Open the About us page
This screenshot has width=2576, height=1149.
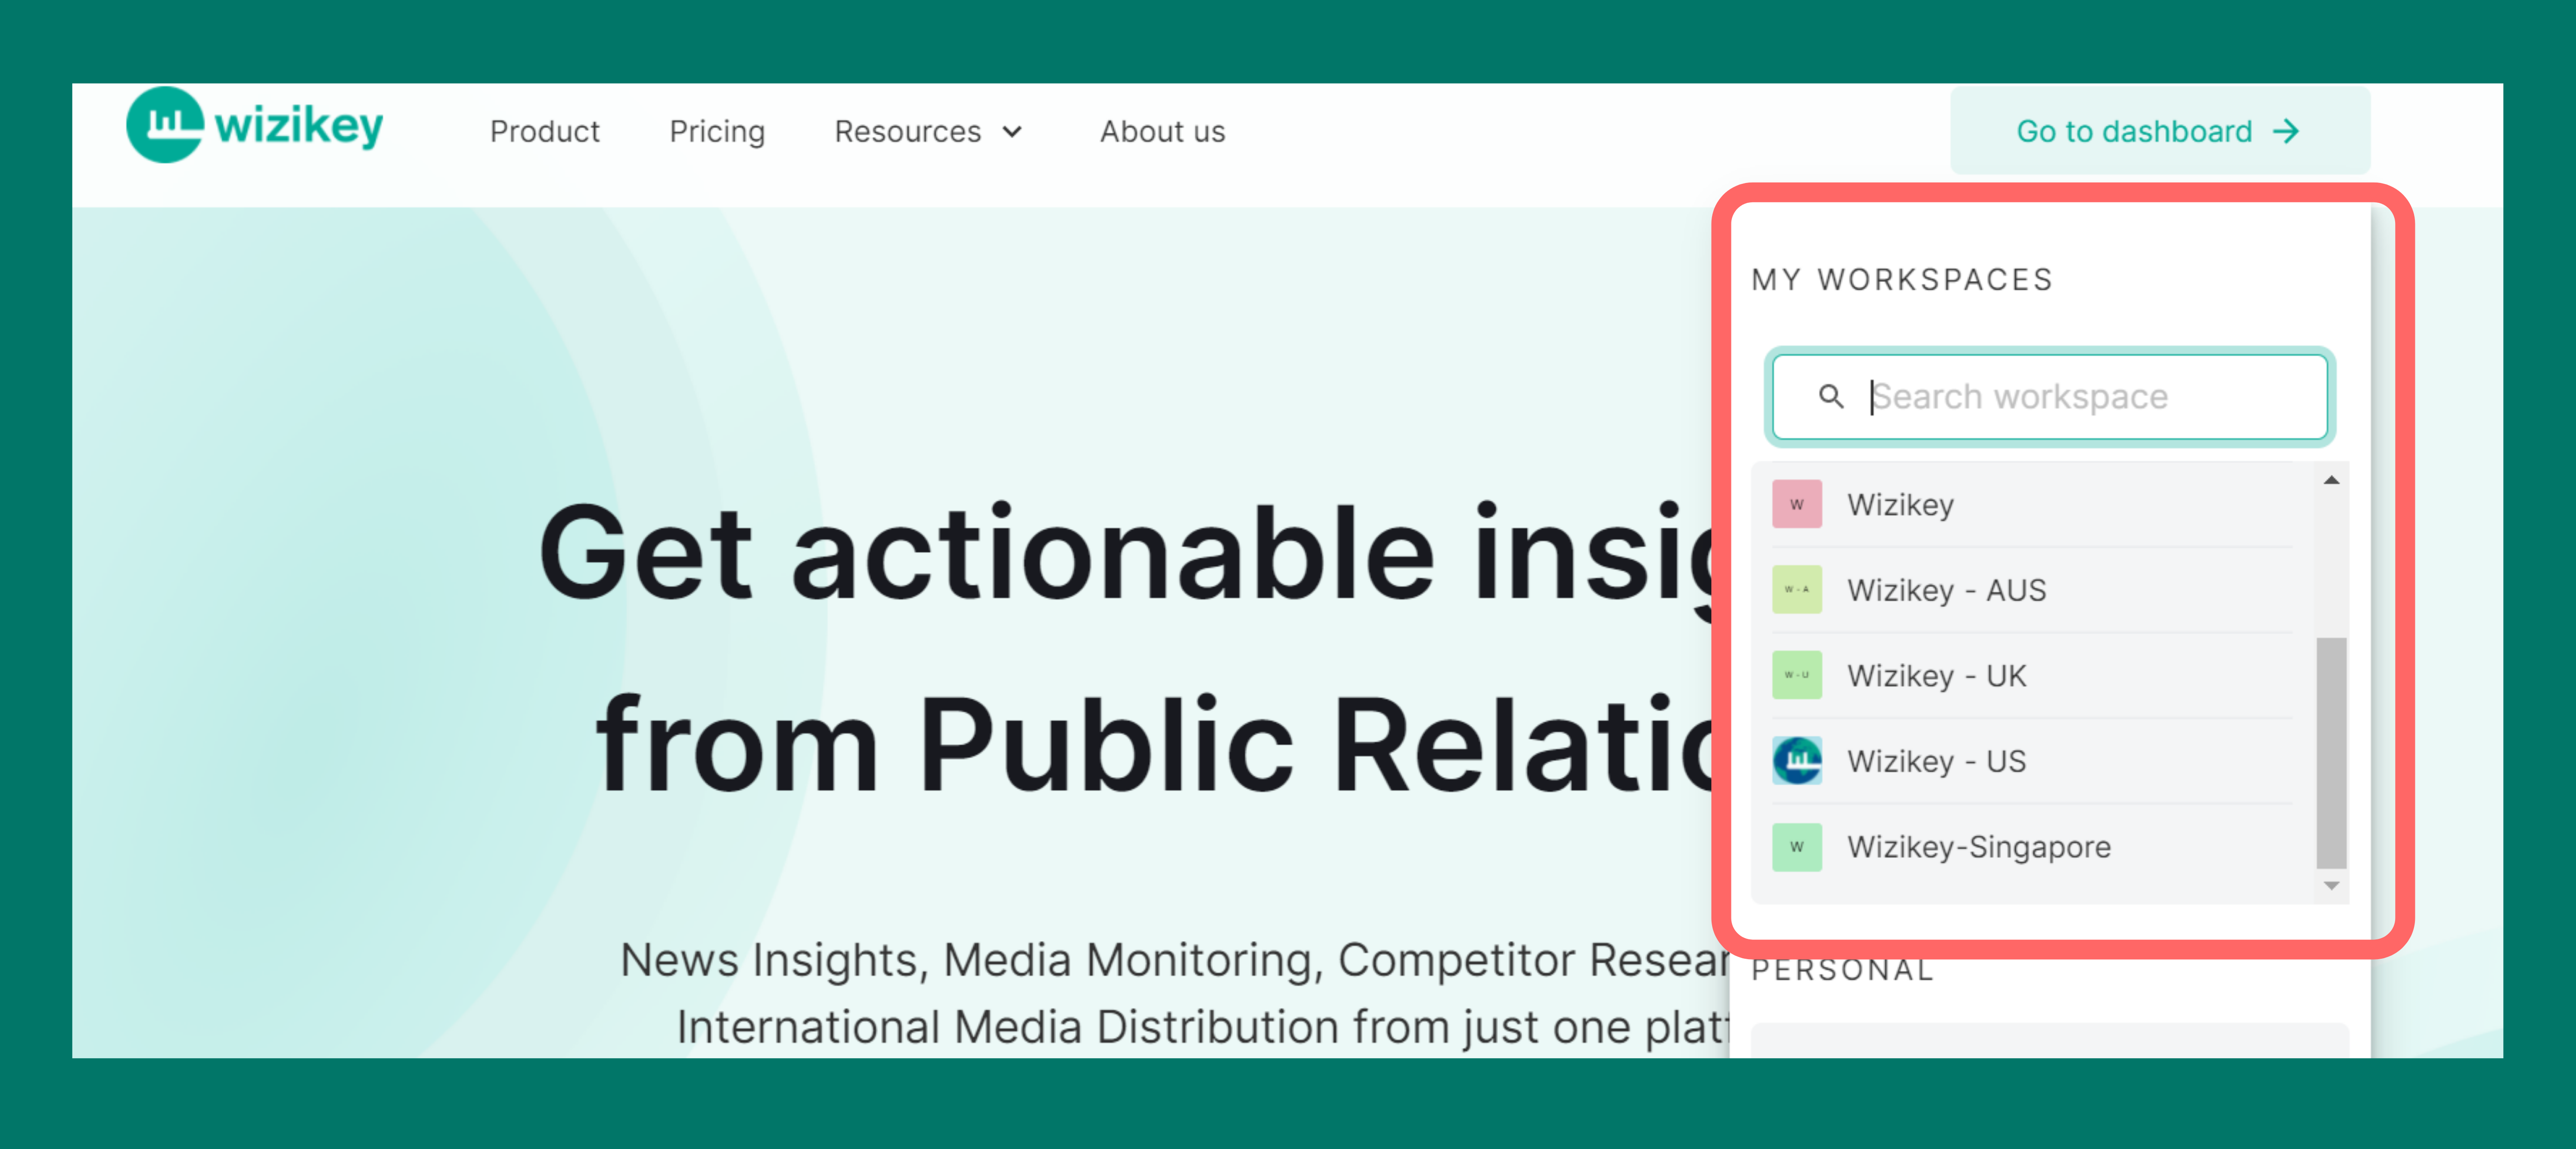coord(1162,131)
